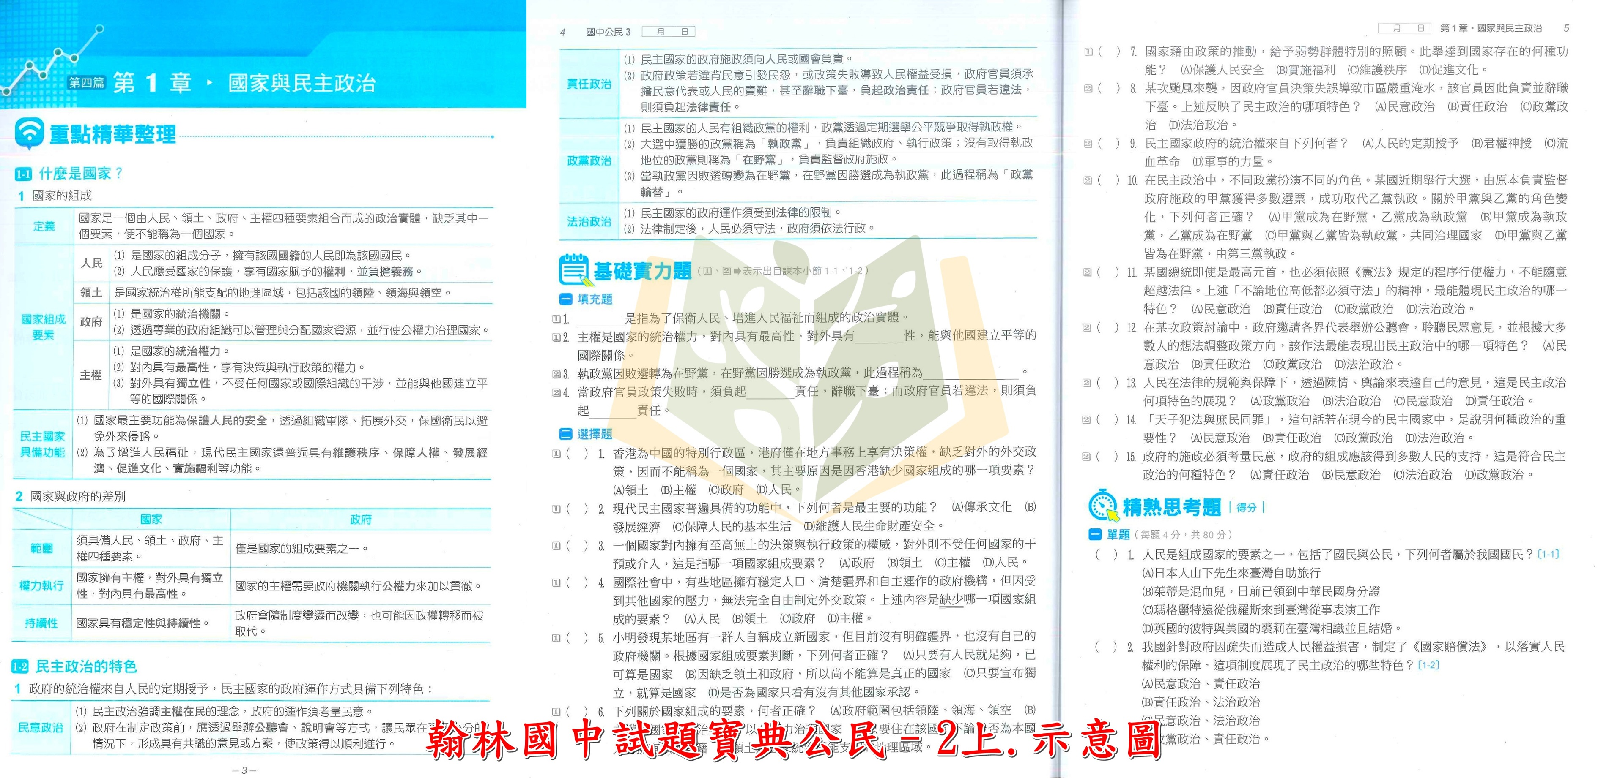Click the square icon before 填充題
This screenshot has width=1598, height=778.
[x=565, y=299]
